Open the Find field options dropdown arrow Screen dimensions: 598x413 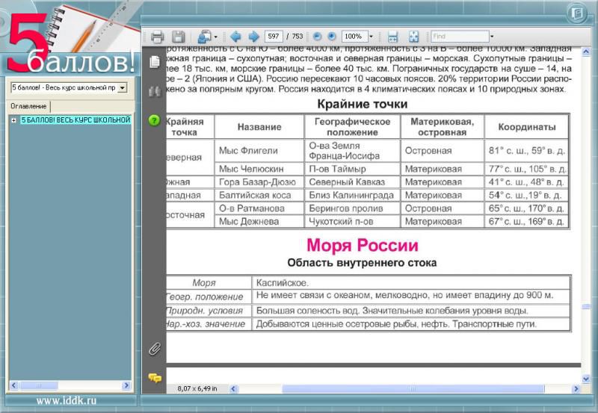click(492, 37)
